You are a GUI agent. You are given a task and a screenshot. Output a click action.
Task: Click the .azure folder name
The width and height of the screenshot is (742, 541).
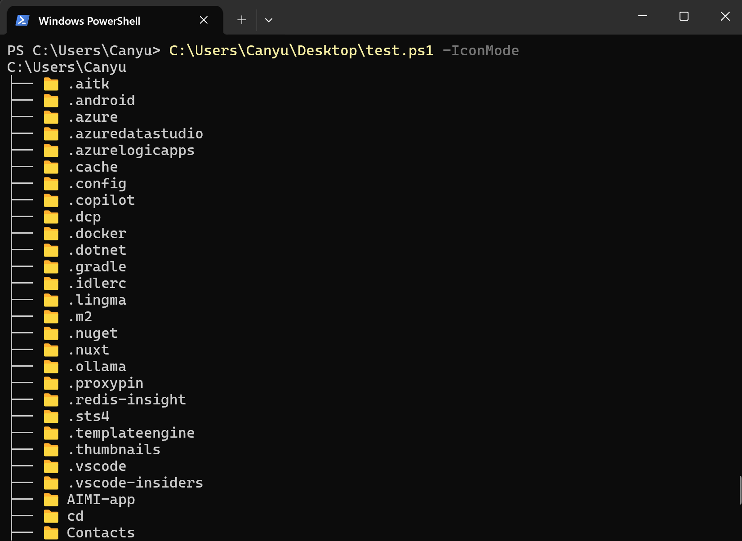click(x=93, y=117)
